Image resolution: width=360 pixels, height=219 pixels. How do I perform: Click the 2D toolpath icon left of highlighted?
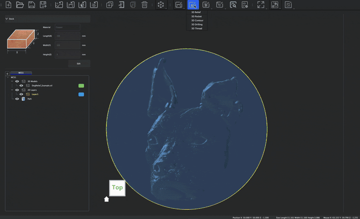click(x=179, y=4)
